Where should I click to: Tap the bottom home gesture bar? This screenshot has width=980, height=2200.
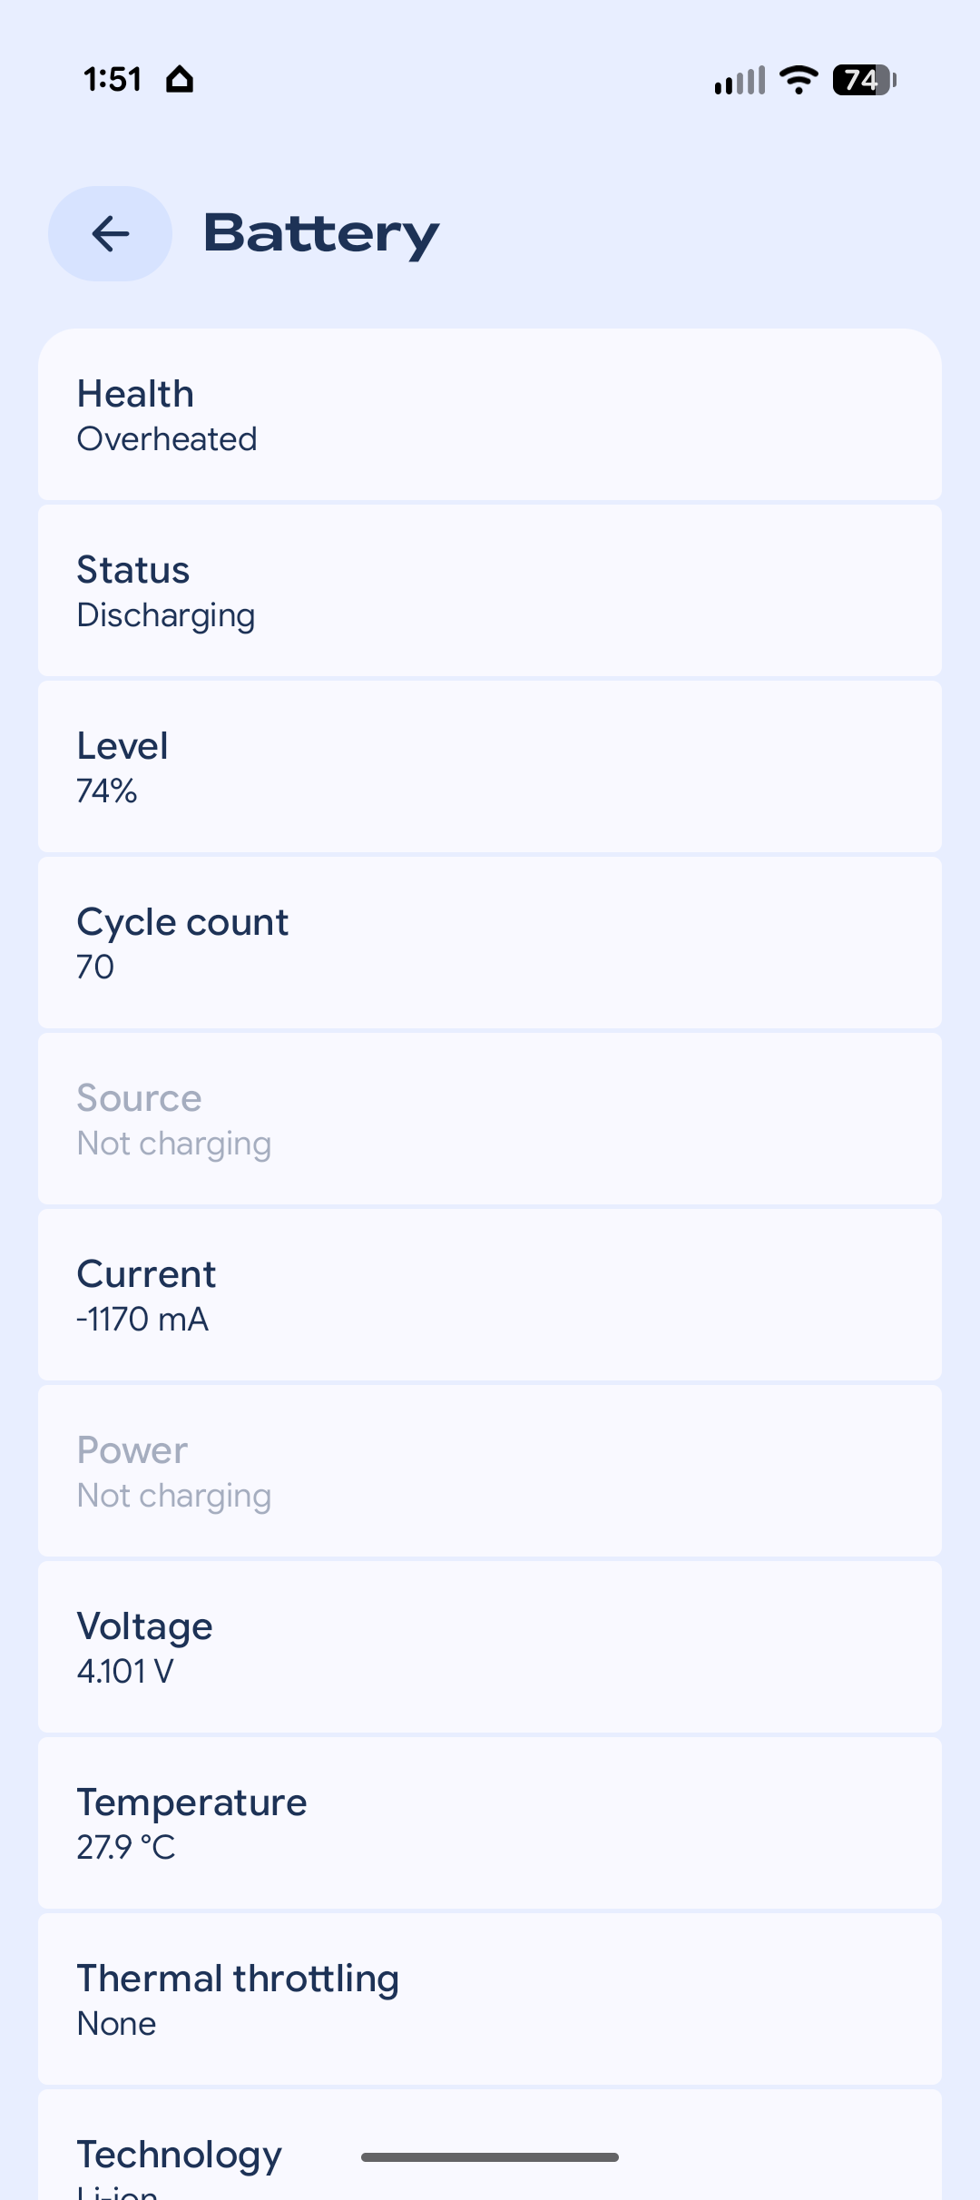coord(490,2157)
